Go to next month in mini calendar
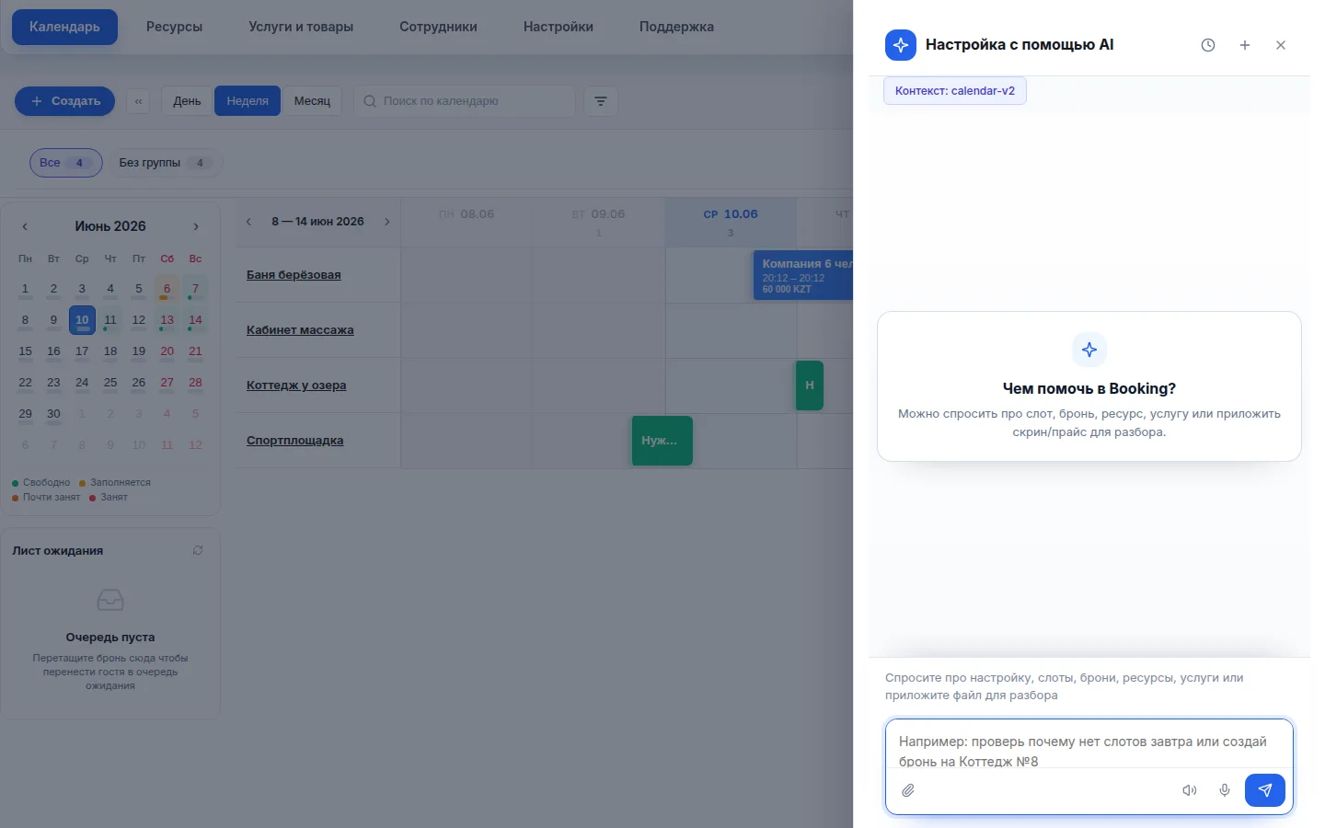Screen dimensions: 1325x828 click(196, 226)
